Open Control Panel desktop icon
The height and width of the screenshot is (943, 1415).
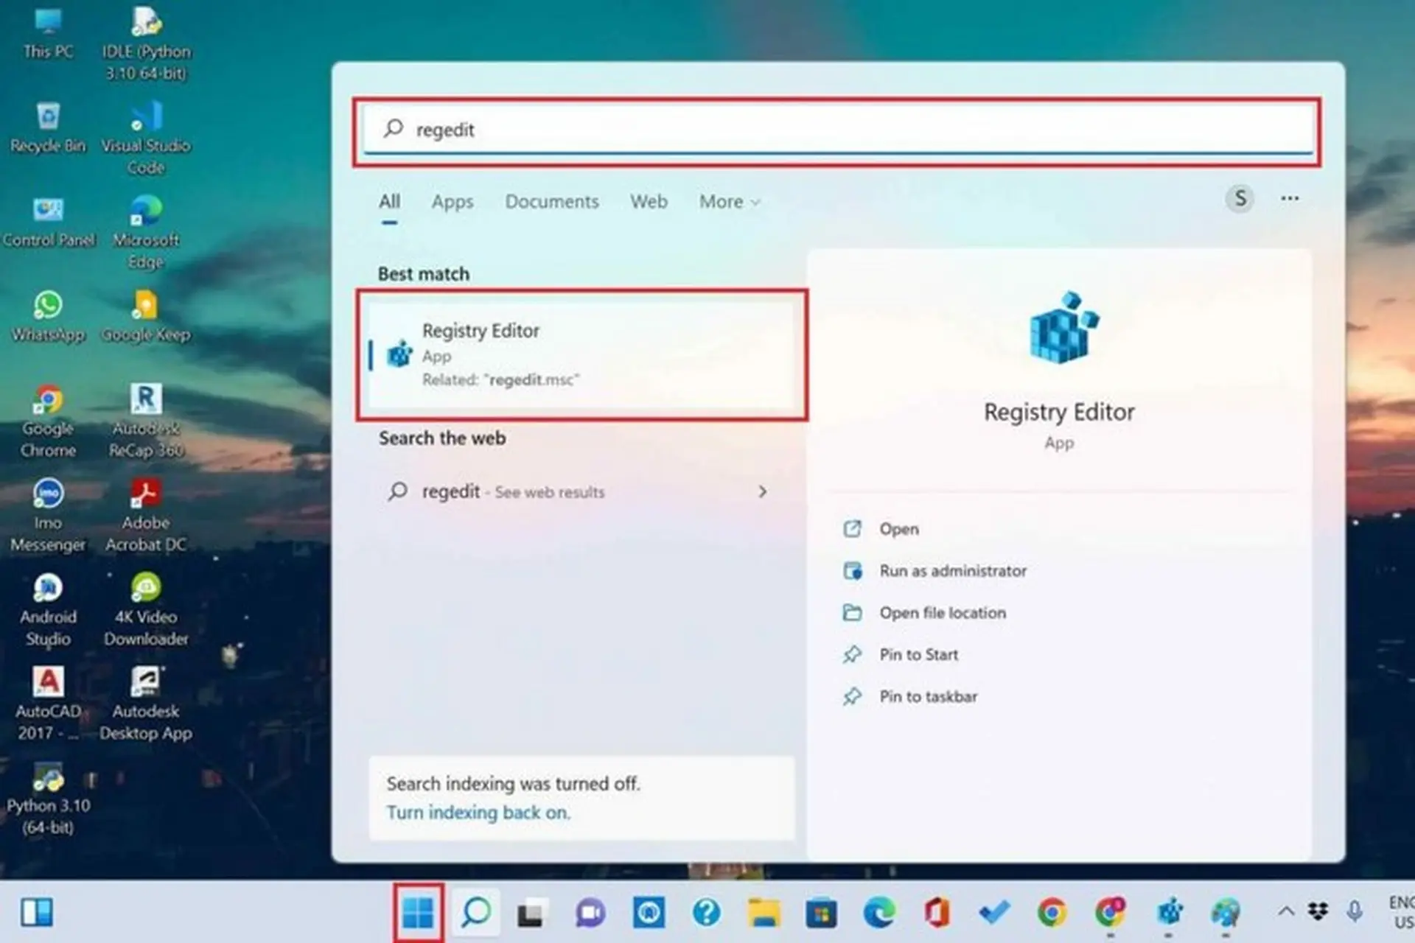(48, 222)
